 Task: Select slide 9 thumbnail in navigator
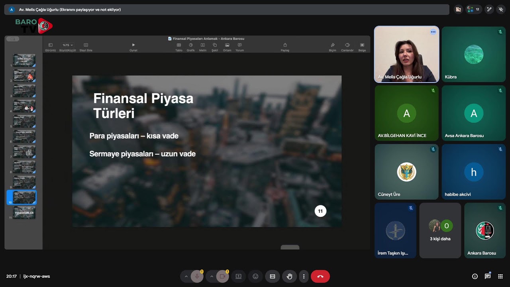pyautogui.click(x=24, y=182)
